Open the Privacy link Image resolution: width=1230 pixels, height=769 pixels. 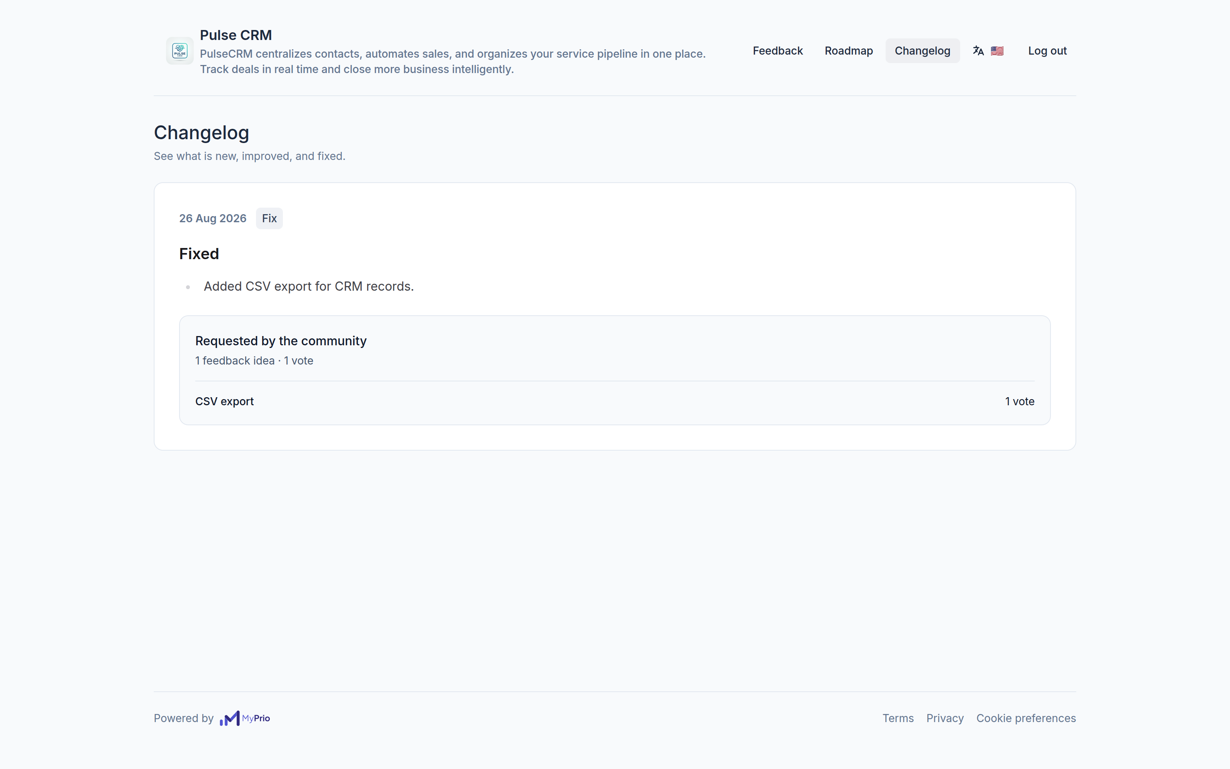click(x=944, y=718)
